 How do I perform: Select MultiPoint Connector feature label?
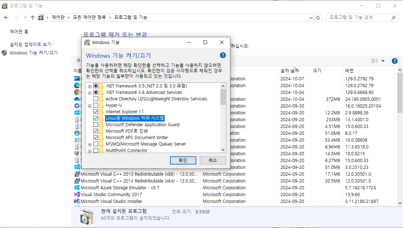pos(127,150)
